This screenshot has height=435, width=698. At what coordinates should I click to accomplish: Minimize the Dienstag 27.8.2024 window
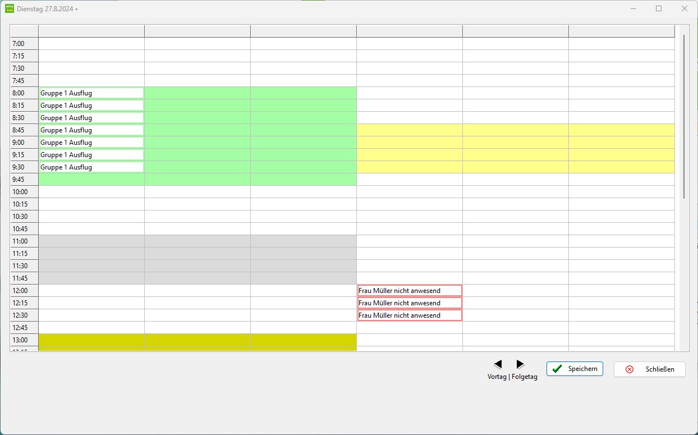pyautogui.click(x=633, y=8)
